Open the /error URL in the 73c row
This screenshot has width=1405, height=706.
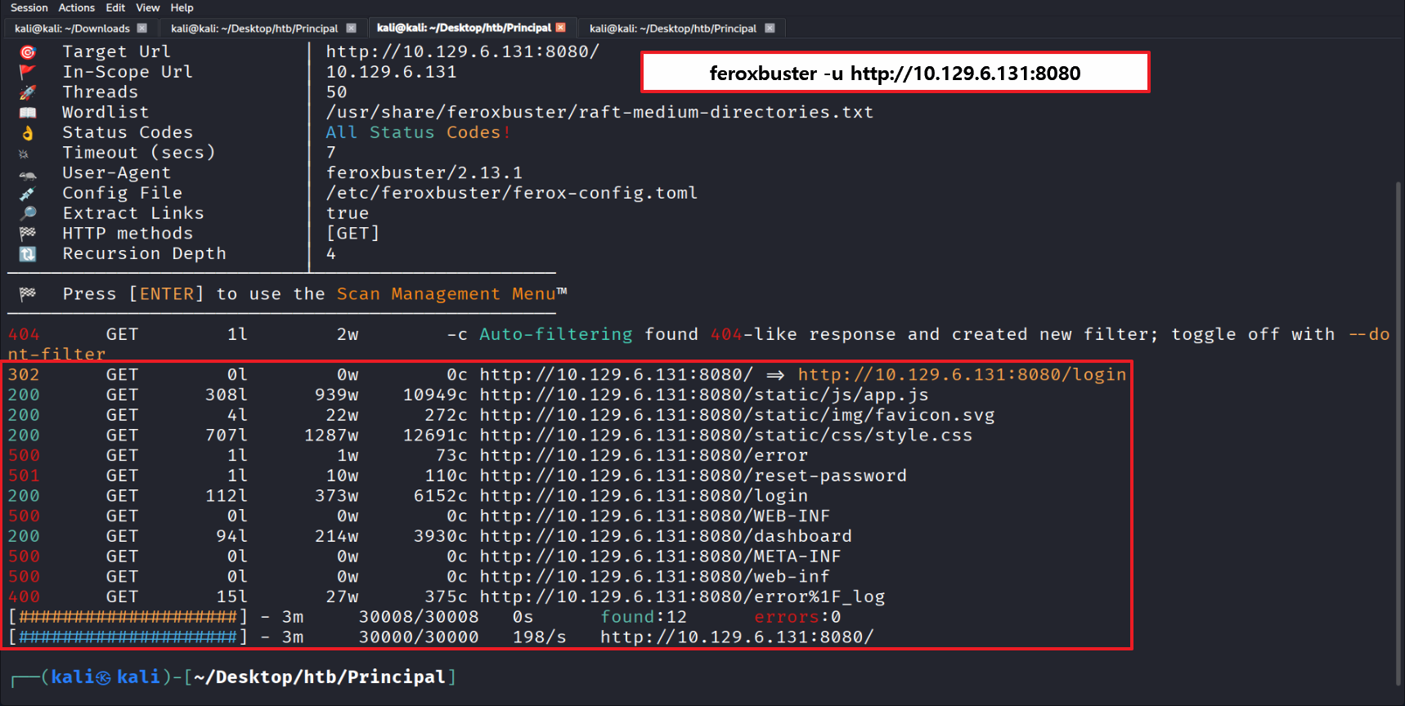click(x=644, y=455)
